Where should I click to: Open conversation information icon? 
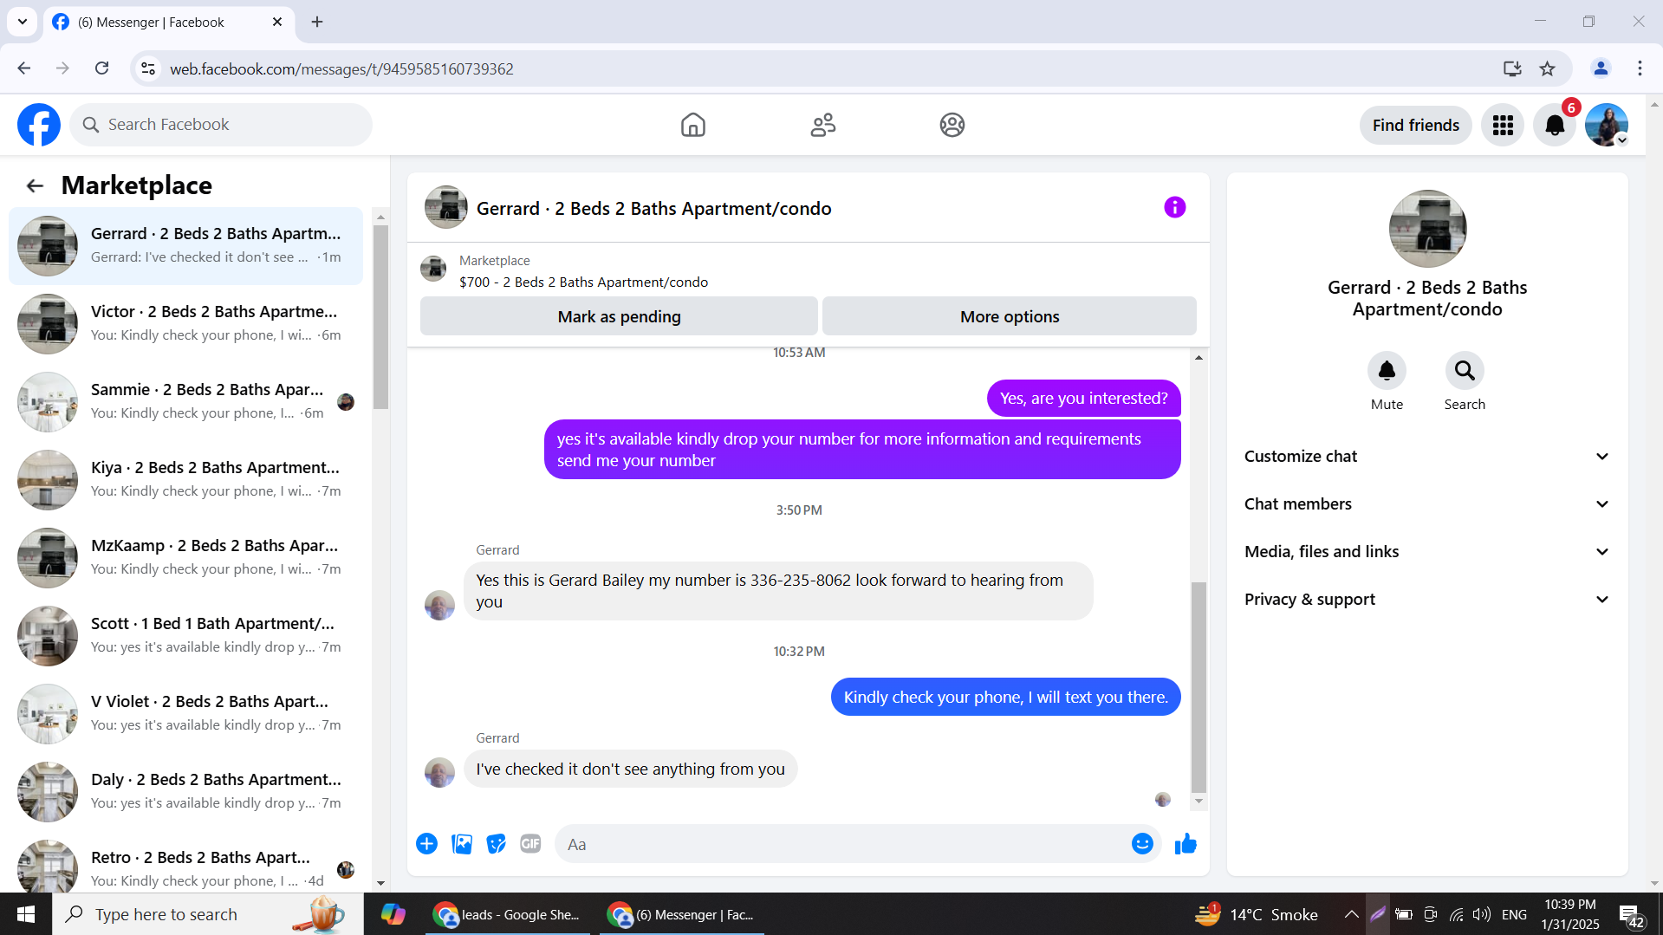click(1174, 207)
